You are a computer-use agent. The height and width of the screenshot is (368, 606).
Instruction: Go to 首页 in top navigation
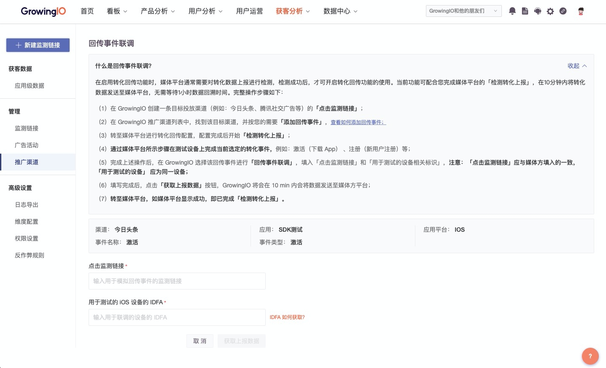[87, 11]
